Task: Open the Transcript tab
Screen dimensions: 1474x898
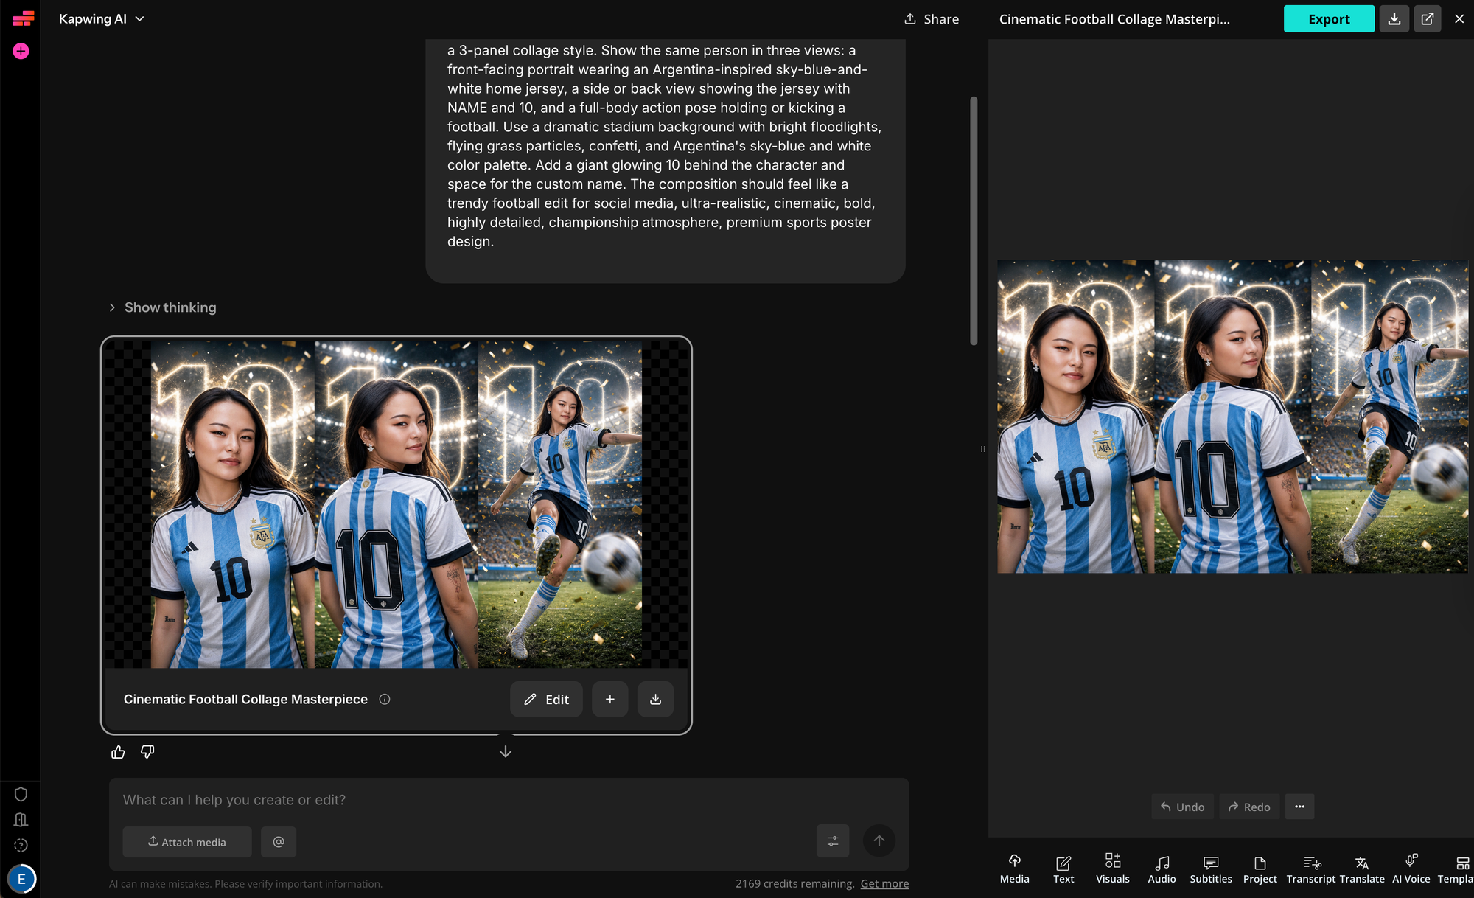Action: (1311, 869)
